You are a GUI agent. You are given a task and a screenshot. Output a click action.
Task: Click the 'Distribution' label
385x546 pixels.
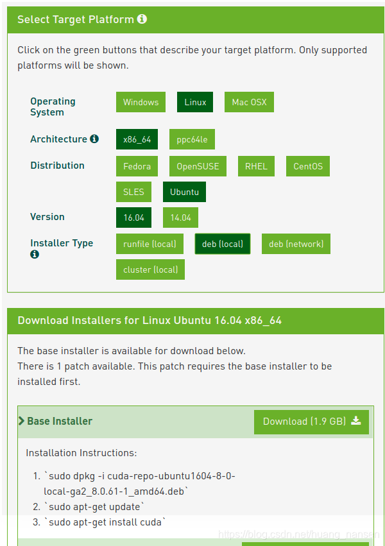[58, 166]
